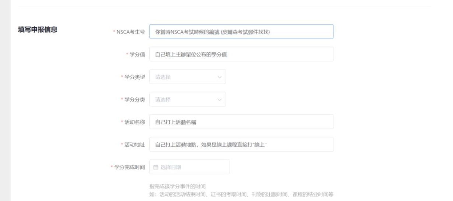Image resolution: width=453 pixels, height=201 pixels.
Task: Click calendar icon in 选择日期 field
Action: tap(156, 167)
